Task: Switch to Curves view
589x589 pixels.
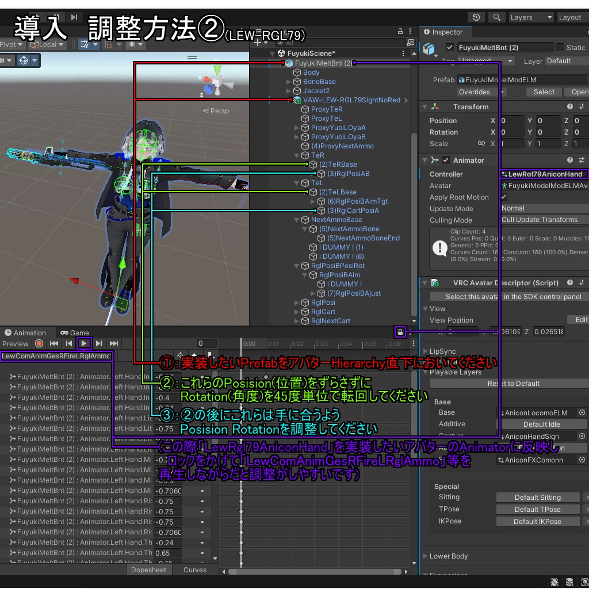Action: click(195, 570)
